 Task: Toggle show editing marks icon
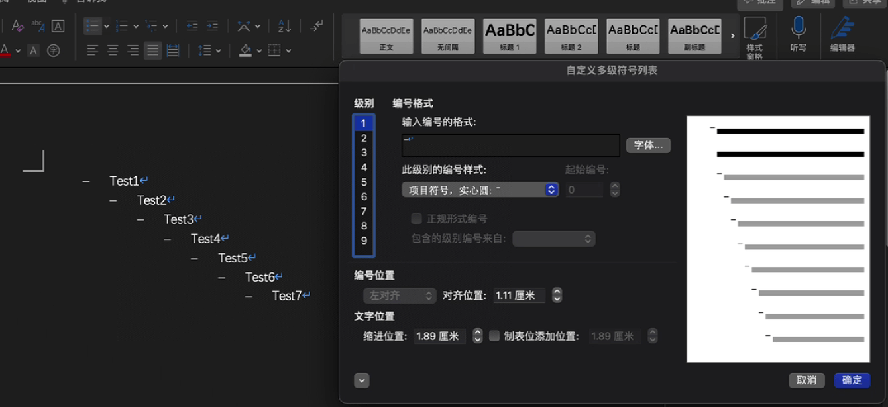click(317, 26)
